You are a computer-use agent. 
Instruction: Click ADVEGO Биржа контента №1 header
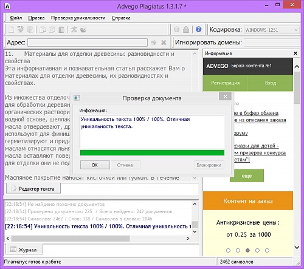pos(248,66)
